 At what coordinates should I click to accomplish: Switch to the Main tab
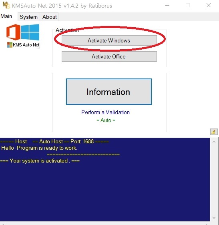point(6,16)
